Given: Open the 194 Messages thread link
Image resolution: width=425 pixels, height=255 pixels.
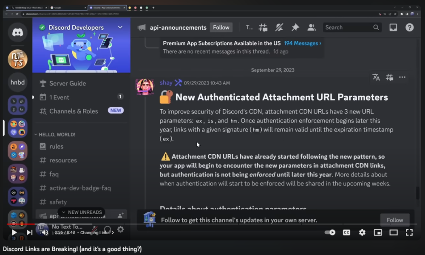Looking at the screenshot, I should [x=303, y=43].
